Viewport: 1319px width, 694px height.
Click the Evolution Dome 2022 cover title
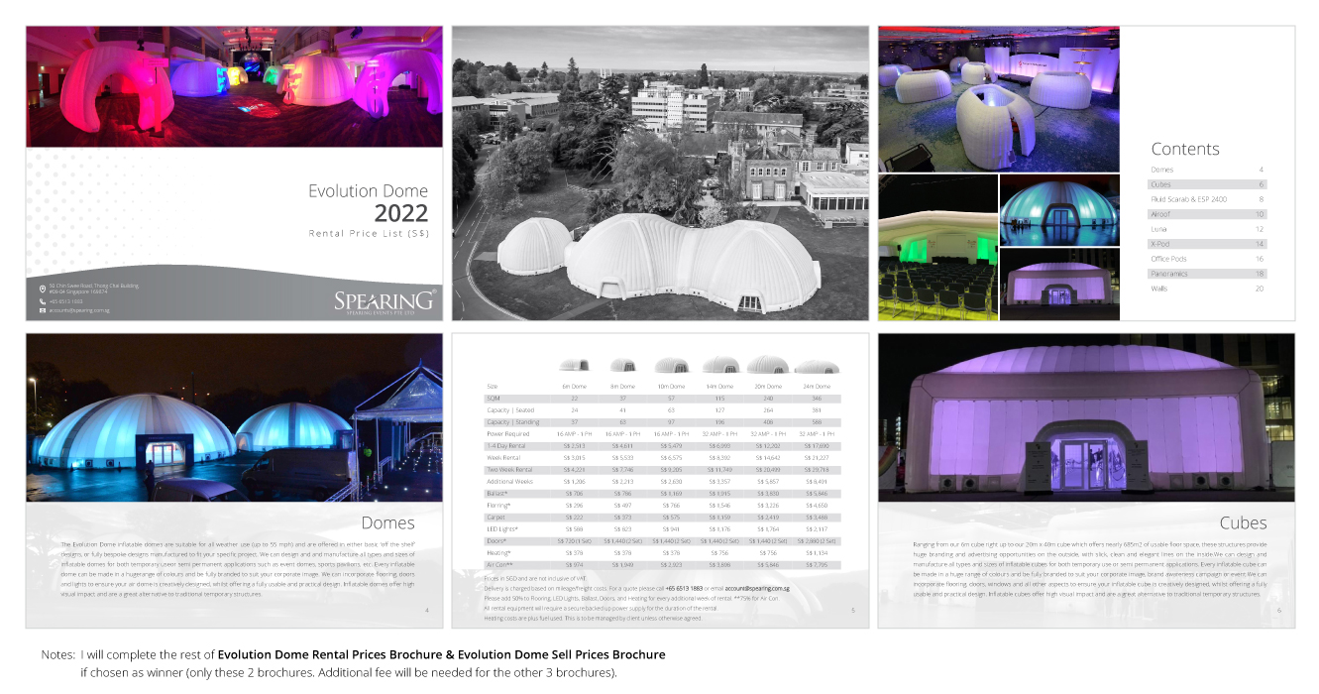(x=368, y=201)
